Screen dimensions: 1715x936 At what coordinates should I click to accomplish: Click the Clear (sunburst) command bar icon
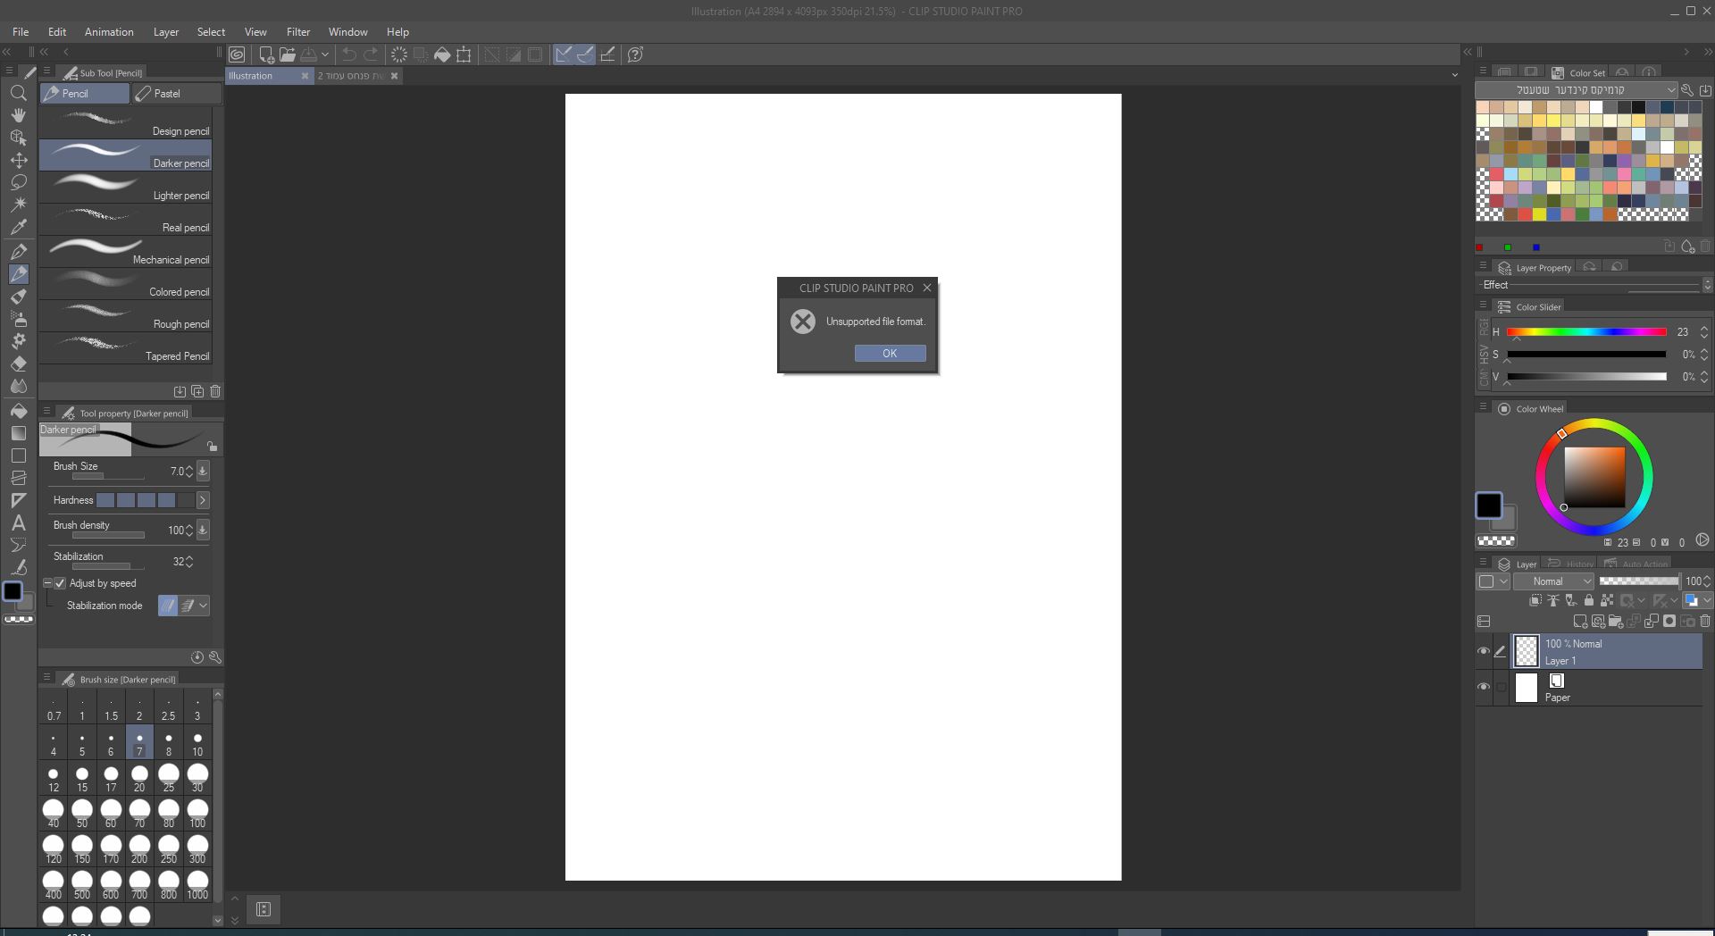pyautogui.click(x=399, y=54)
